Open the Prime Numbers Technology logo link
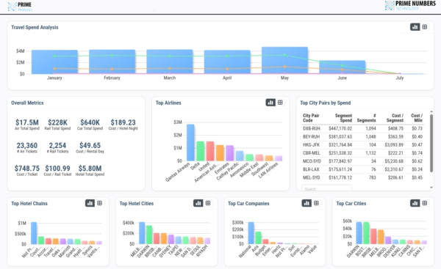Screen dimensions: 441x269 click(x=410, y=6)
